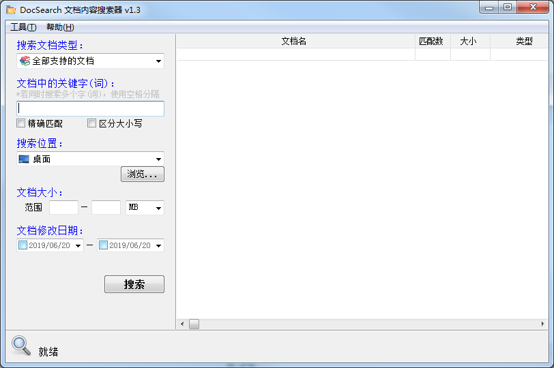Tick the start modification date checkbox

(x=23, y=245)
